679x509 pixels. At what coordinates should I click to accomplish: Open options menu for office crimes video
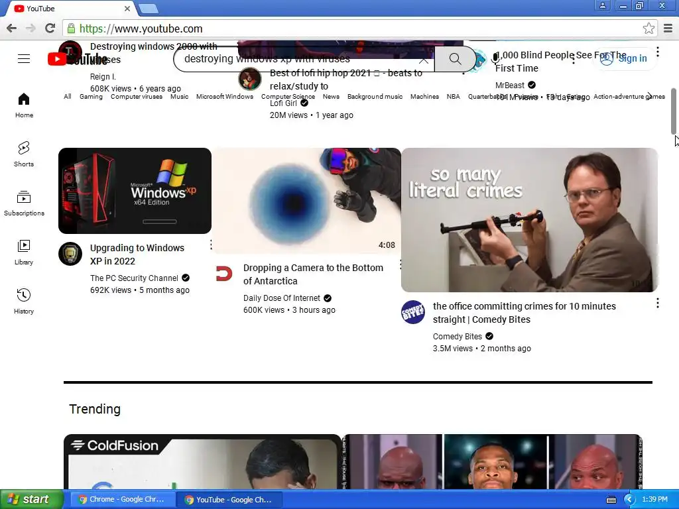(657, 304)
